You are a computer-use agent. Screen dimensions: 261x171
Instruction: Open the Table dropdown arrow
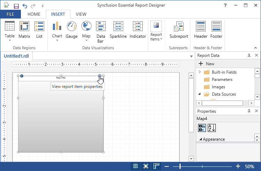[x=10, y=40]
